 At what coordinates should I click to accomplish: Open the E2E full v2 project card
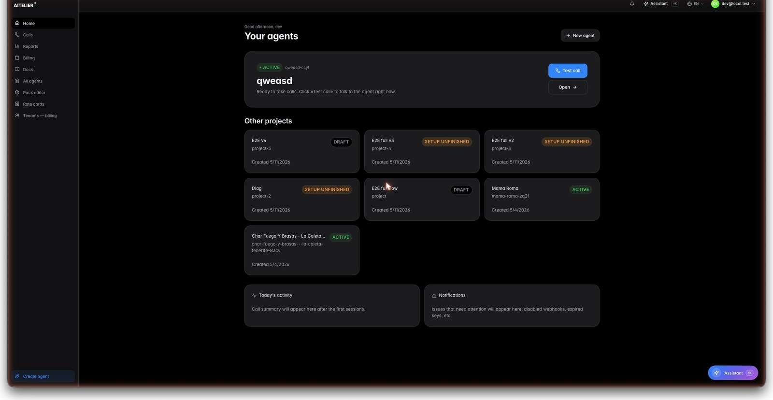pyautogui.click(x=542, y=151)
